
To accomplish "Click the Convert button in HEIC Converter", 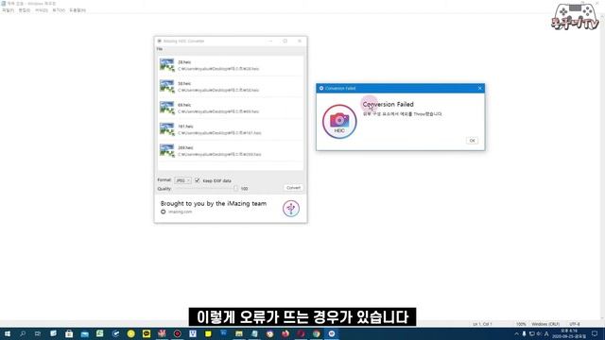I will pyautogui.click(x=293, y=188).
